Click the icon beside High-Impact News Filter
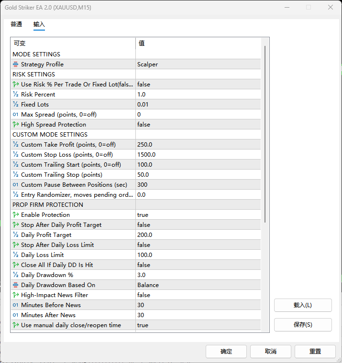The height and width of the screenshot is (363, 342). 15,295
